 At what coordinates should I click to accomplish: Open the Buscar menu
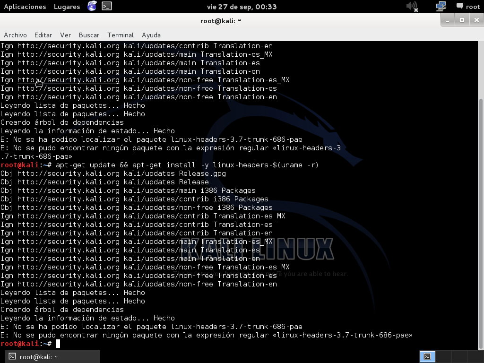coord(89,35)
